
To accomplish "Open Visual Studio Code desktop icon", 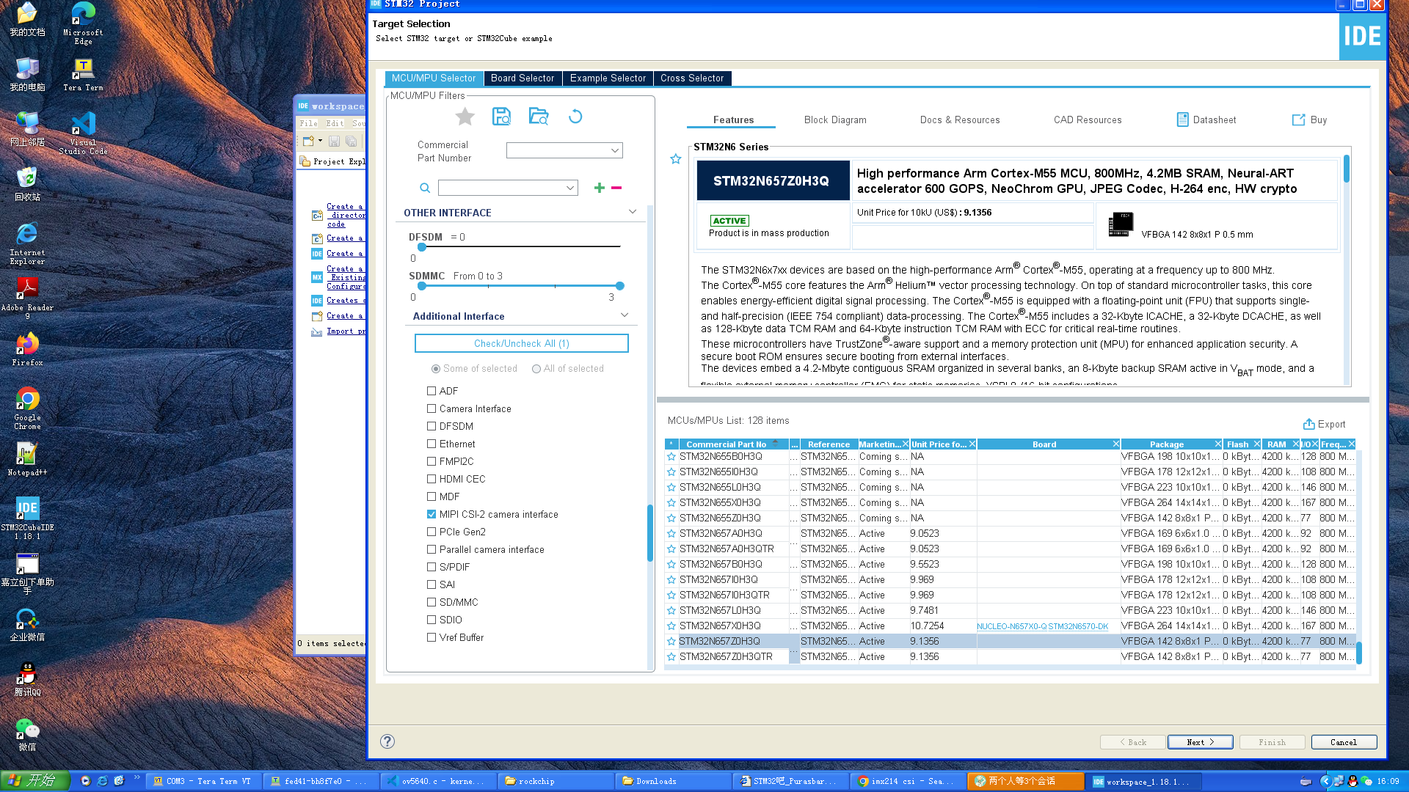I will pyautogui.click(x=83, y=133).
